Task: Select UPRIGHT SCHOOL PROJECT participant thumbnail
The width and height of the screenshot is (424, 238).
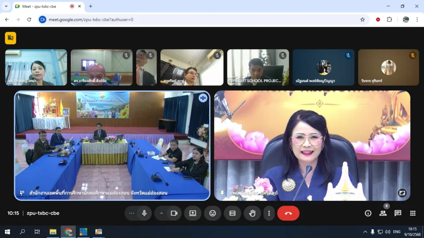Action: pos(258,67)
